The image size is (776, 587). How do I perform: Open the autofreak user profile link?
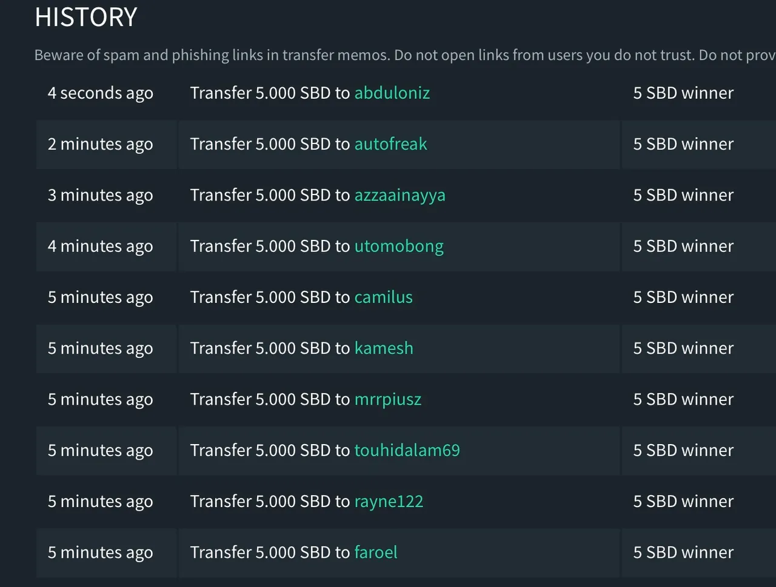(391, 144)
